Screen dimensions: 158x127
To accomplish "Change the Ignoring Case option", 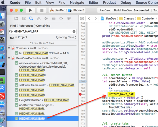I will click(x=66, y=37).
